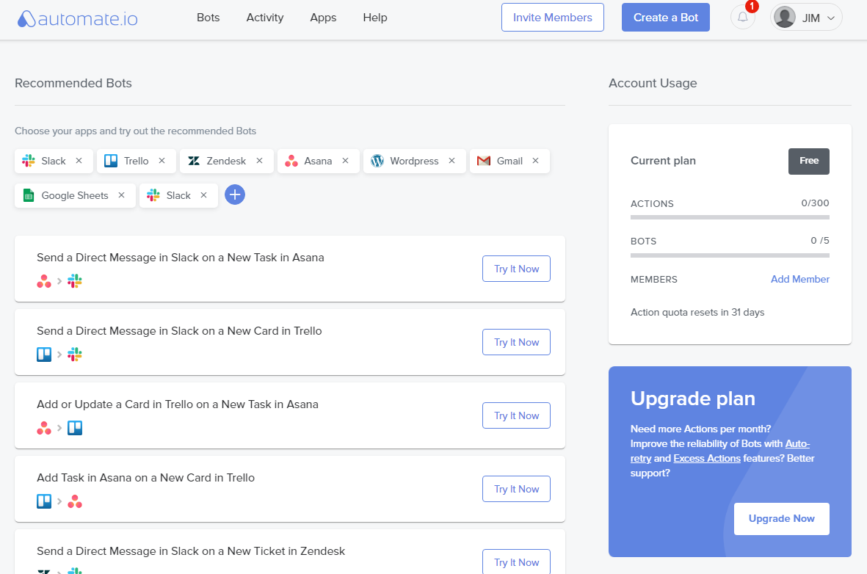The height and width of the screenshot is (574, 867).
Task: Open the Auto-retry link
Action: click(x=797, y=444)
